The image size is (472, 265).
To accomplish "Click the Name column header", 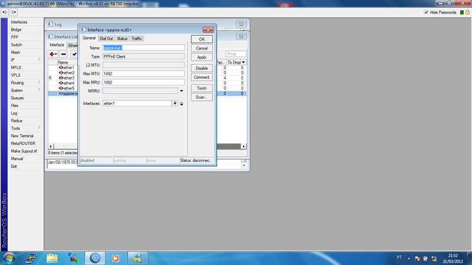I will 67,62.
